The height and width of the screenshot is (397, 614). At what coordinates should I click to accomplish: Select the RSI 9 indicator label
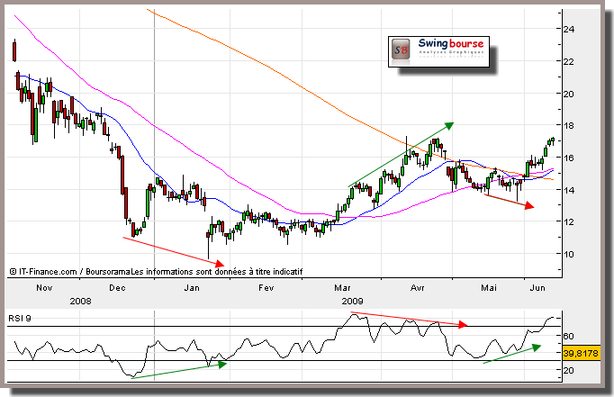click(20, 319)
